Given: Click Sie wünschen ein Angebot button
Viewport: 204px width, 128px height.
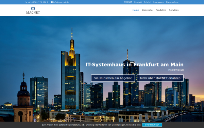Looking at the screenshot, I should (x=113, y=78).
